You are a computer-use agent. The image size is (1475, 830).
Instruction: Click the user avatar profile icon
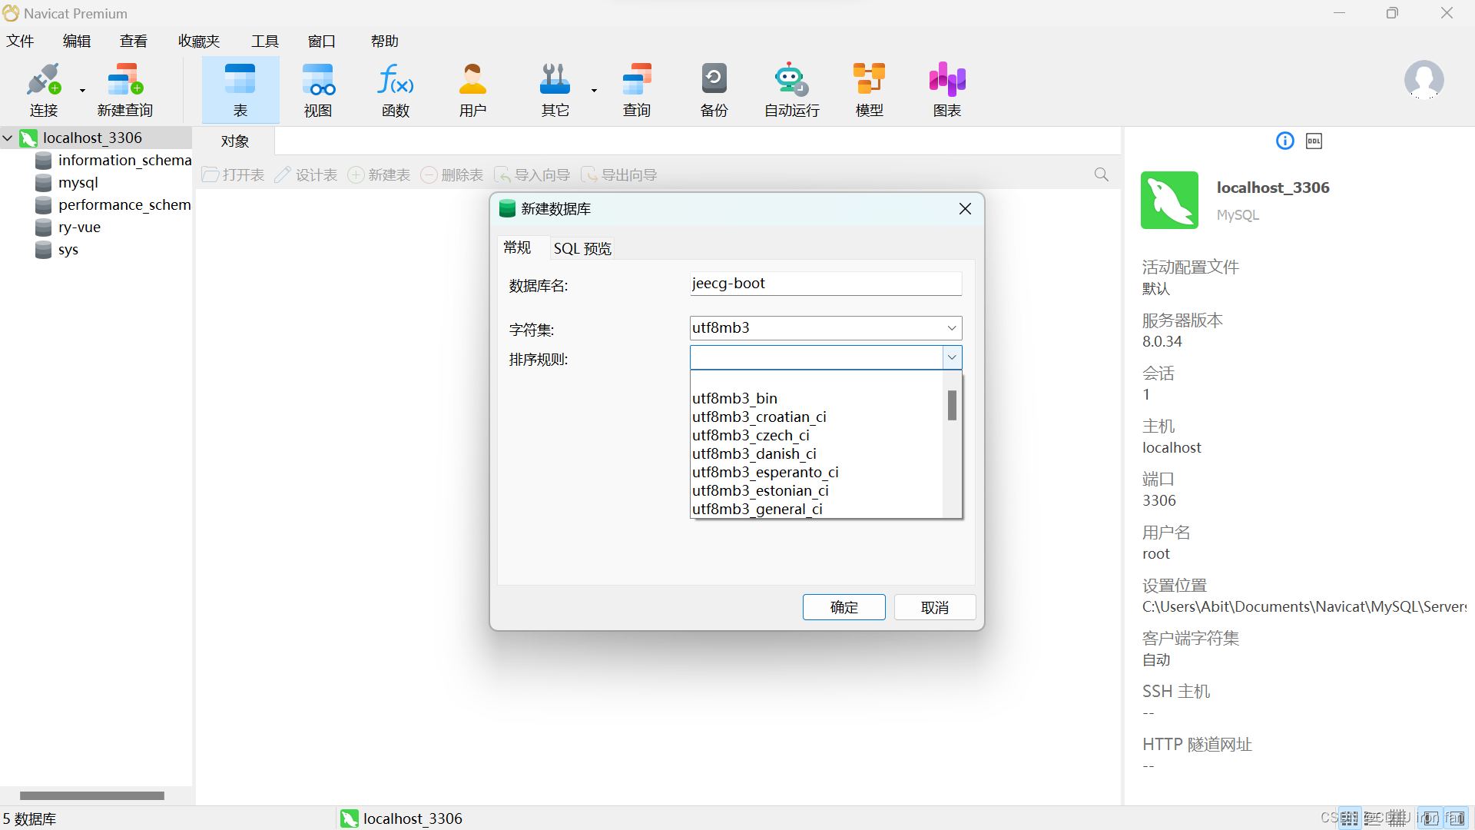click(x=1424, y=80)
